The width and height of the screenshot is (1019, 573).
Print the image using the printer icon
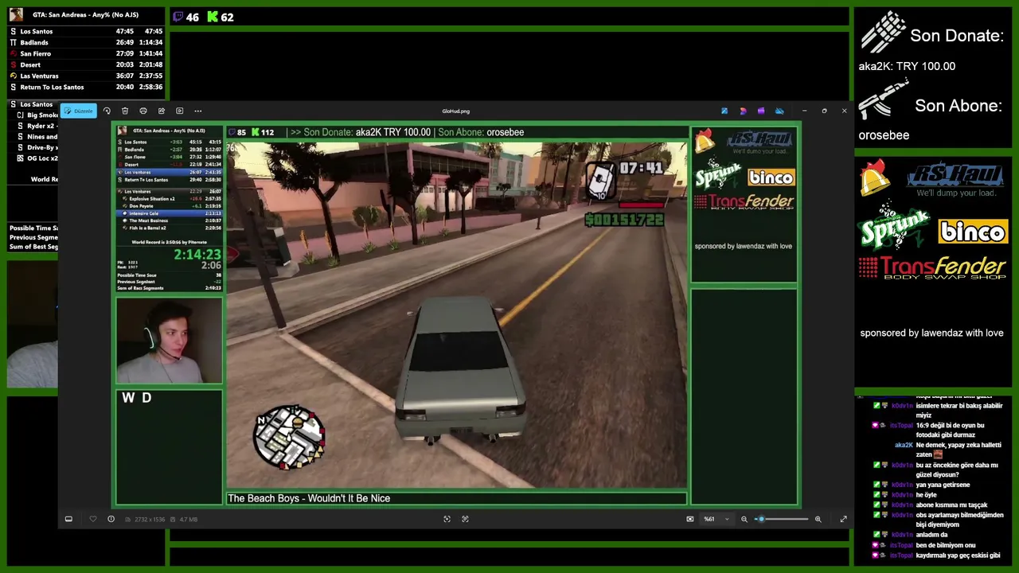point(143,111)
